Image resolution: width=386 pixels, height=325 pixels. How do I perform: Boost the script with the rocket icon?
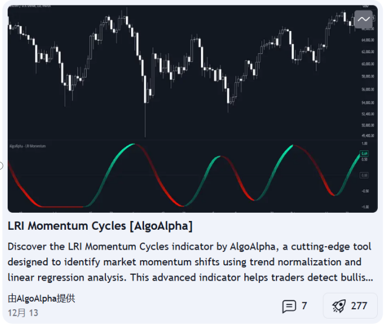point(339,306)
